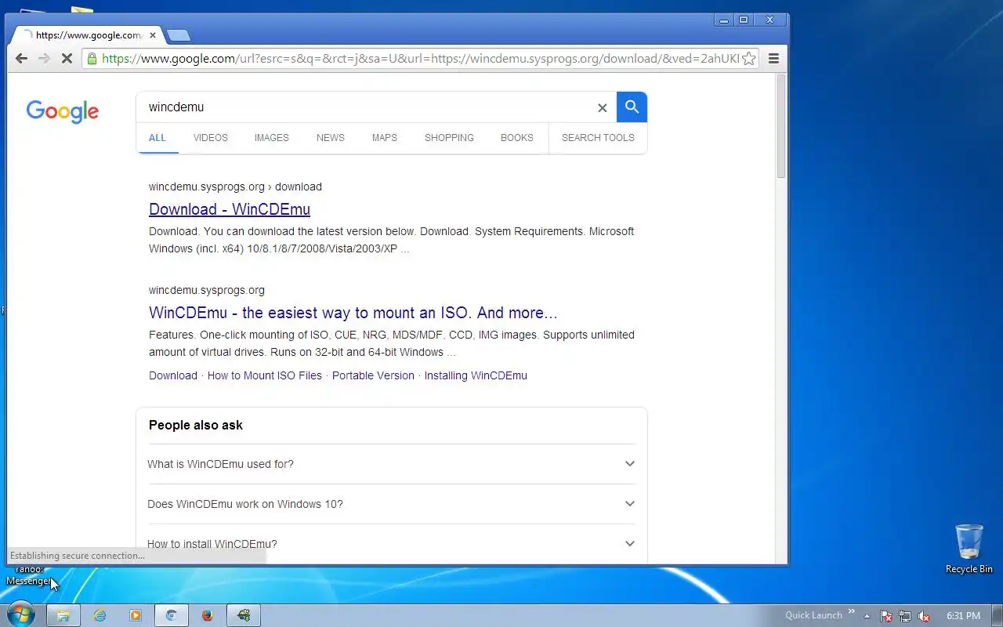Open Windows Explorer from the taskbar
The height and width of the screenshot is (627, 1003).
point(63,615)
